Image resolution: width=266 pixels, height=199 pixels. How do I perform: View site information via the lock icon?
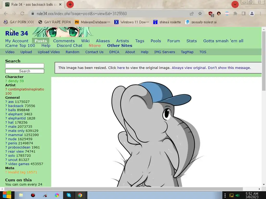point(33,13)
